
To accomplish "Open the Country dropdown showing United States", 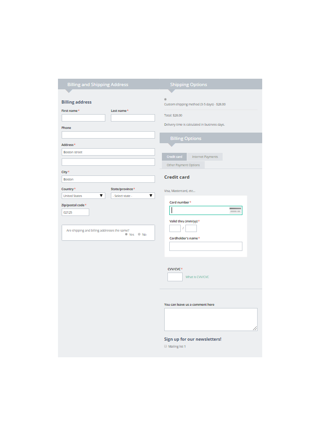I will click(x=83, y=196).
